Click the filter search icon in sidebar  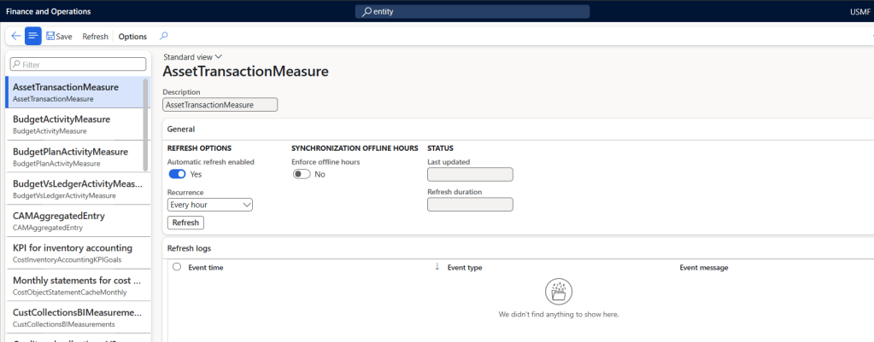pos(16,65)
